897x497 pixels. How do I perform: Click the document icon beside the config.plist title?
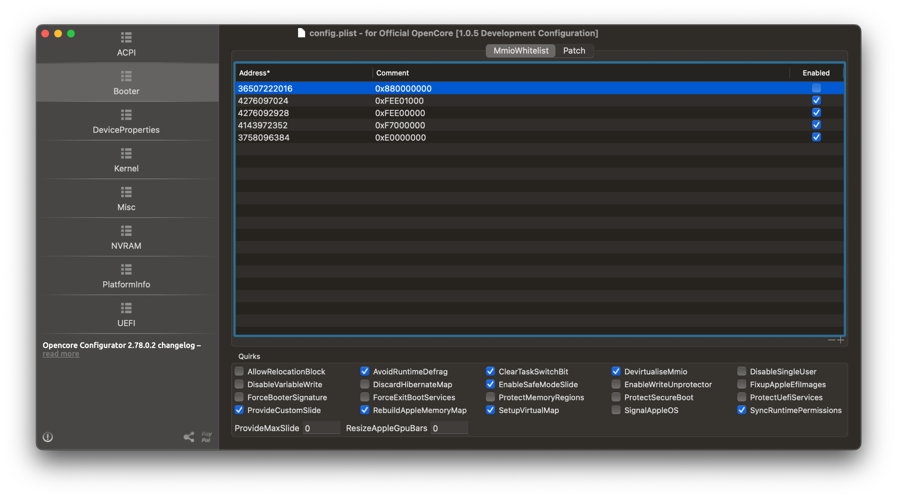(301, 33)
